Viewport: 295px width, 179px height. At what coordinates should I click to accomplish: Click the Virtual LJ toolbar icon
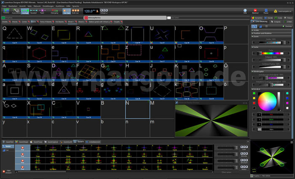pos(104,11)
